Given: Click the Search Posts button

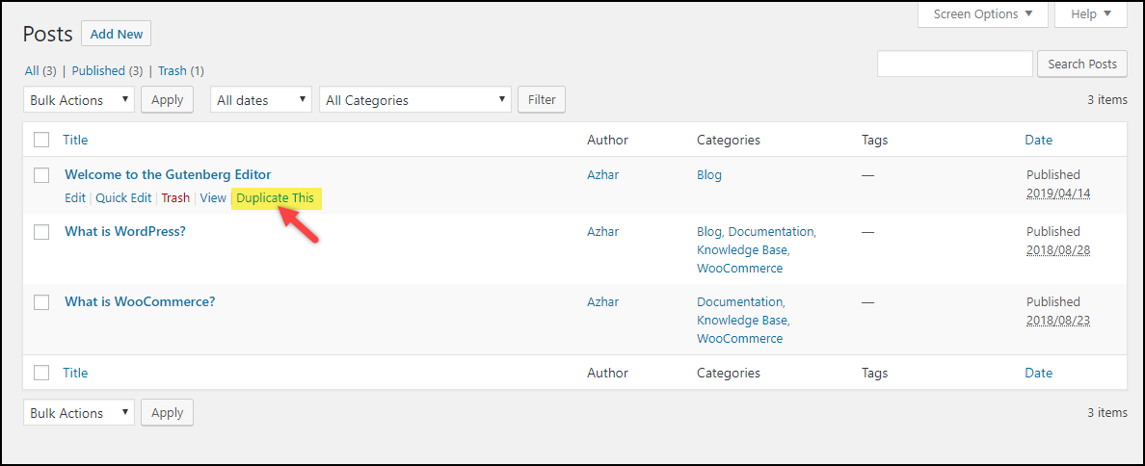Looking at the screenshot, I should tap(1082, 64).
